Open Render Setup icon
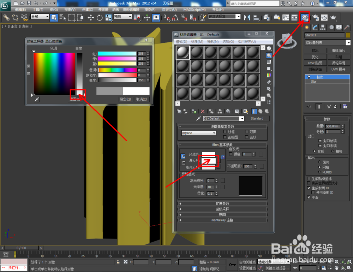The width and height of the screenshot is (353, 272). click(x=315, y=18)
